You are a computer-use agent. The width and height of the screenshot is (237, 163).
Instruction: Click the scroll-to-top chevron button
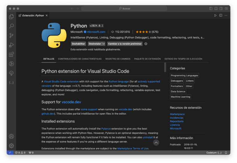pyautogui.click(x=156, y=142)
